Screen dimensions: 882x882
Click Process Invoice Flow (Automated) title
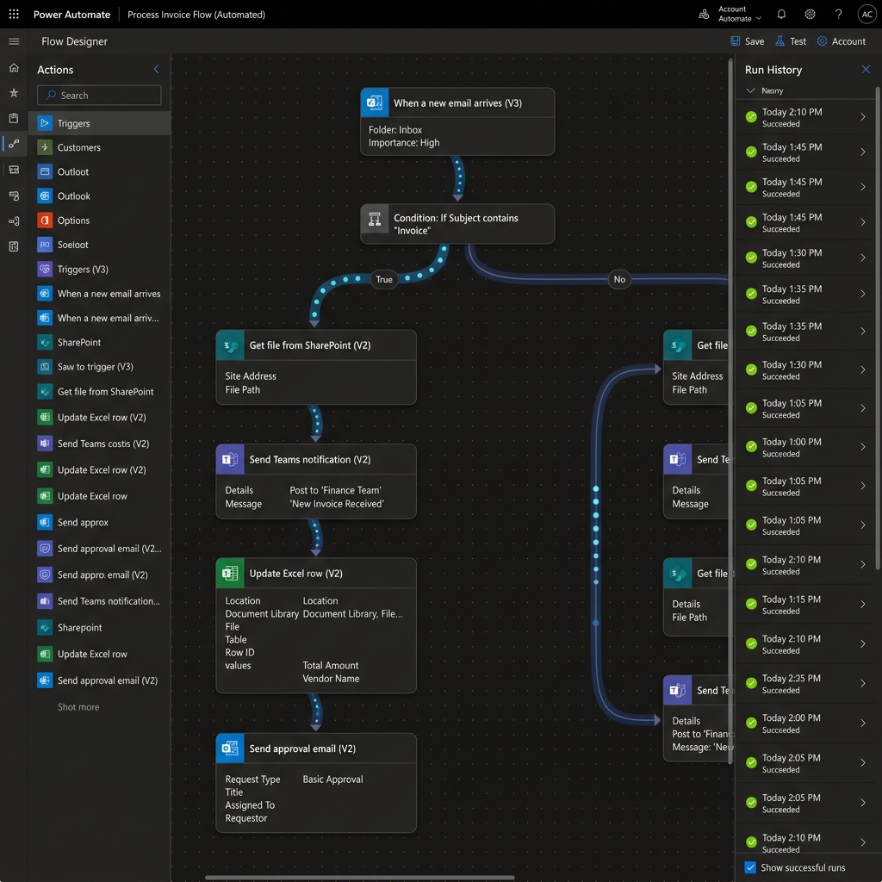click(x=196, y=15)
